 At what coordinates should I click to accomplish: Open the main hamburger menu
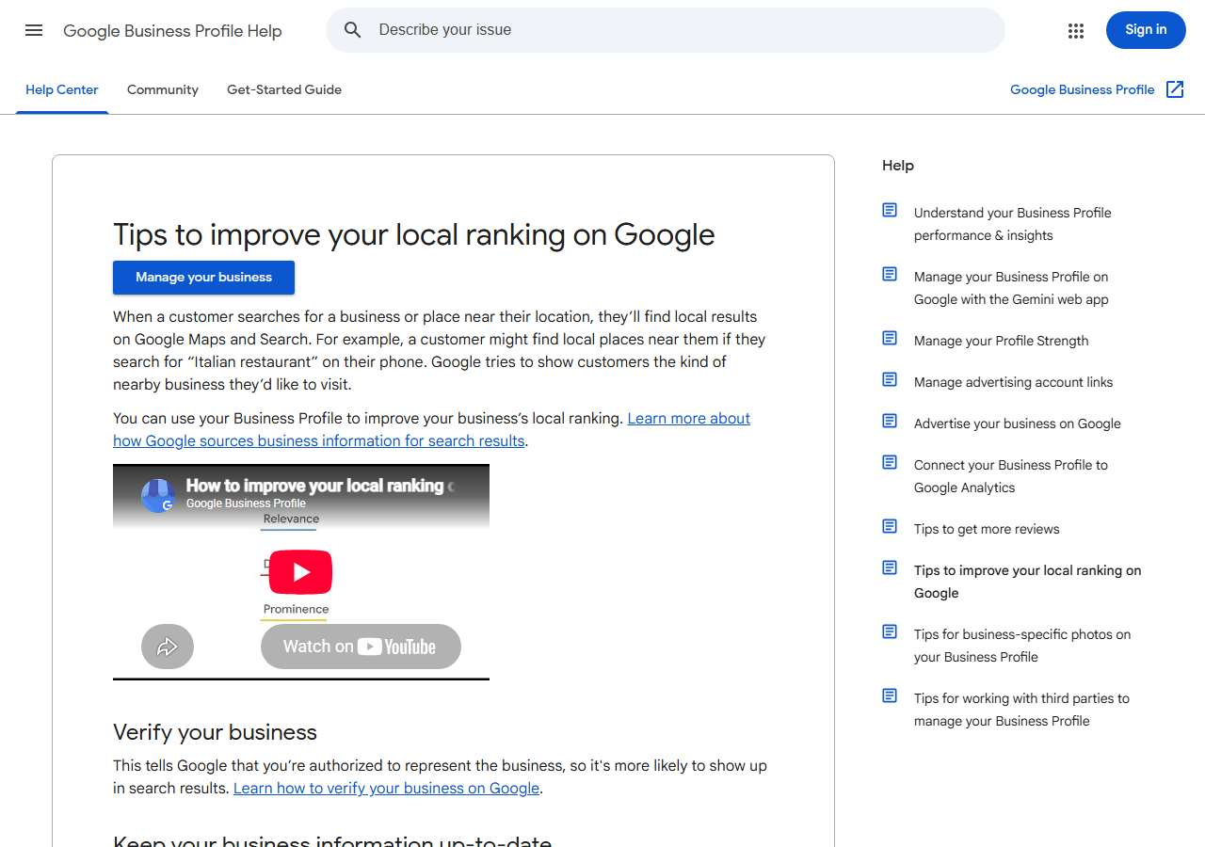tap(34, 30)
